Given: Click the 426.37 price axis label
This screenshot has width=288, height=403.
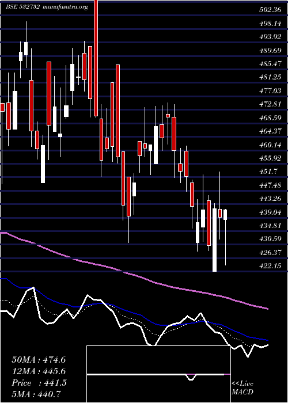Looking at the screenshot, I should (x=270, y=252).
